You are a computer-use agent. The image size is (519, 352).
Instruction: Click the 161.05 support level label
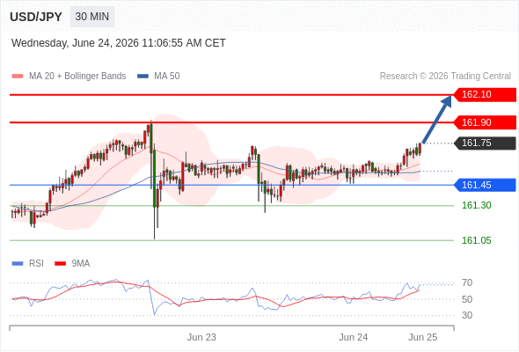476,240
